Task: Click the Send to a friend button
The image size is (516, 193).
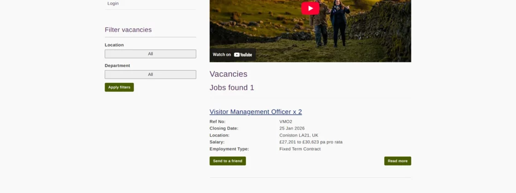Action: (x=228, y=161)
